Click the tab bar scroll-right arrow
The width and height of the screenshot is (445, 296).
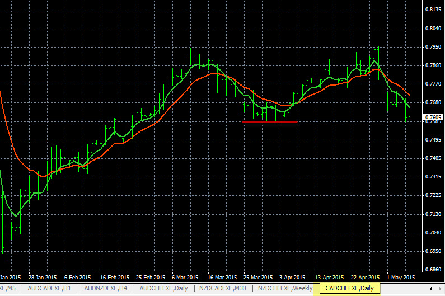(x=440, y=289)
